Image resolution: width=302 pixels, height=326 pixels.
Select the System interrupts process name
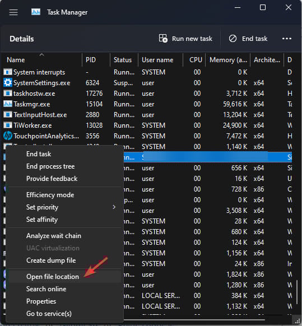[39, 72]
